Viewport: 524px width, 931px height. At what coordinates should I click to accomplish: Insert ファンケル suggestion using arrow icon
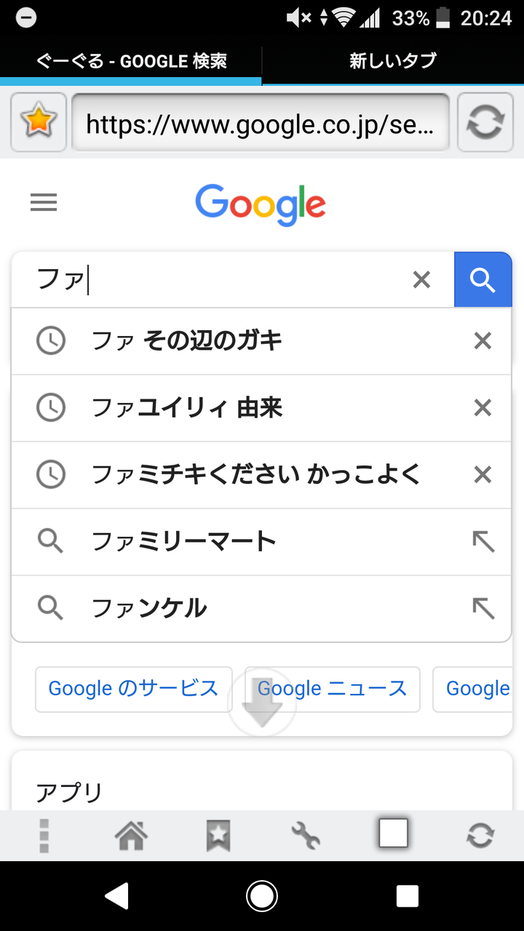click(x=483, y=608)
